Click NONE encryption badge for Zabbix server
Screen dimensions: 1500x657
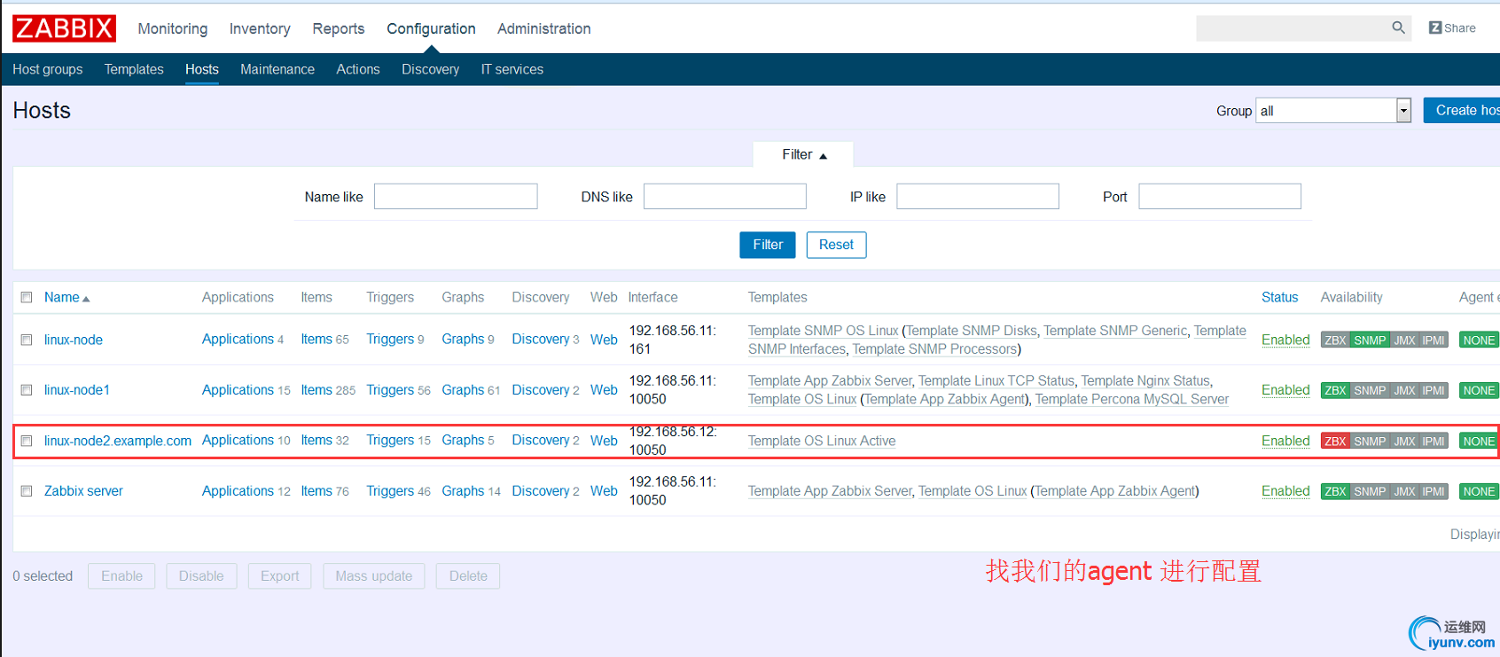1479,492
